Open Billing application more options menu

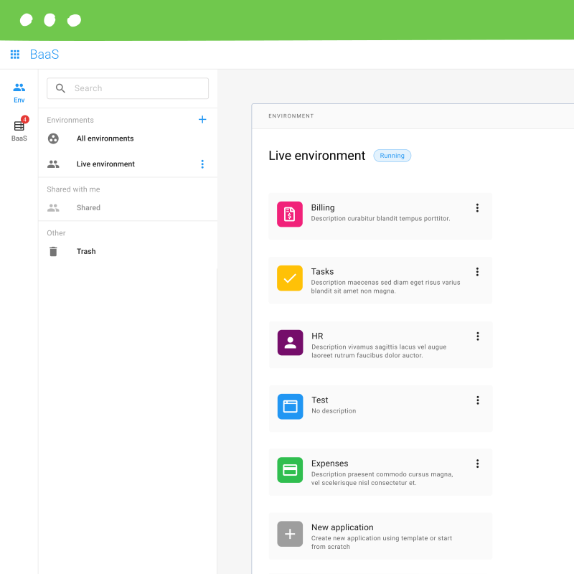click(x=477, y=208)
